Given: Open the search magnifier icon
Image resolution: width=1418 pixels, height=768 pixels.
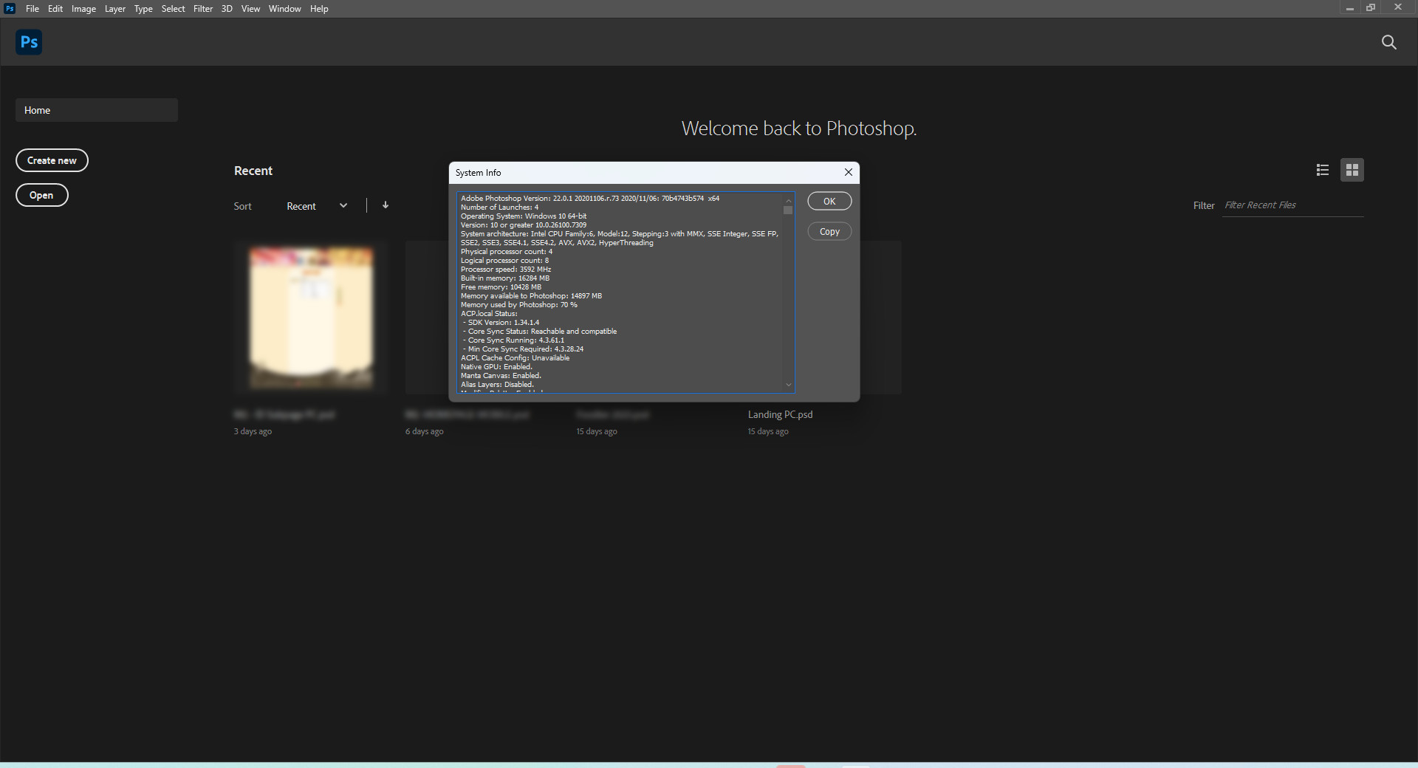Looking at the screenshot, I should pyautogui.click(x=1388, y=42).
